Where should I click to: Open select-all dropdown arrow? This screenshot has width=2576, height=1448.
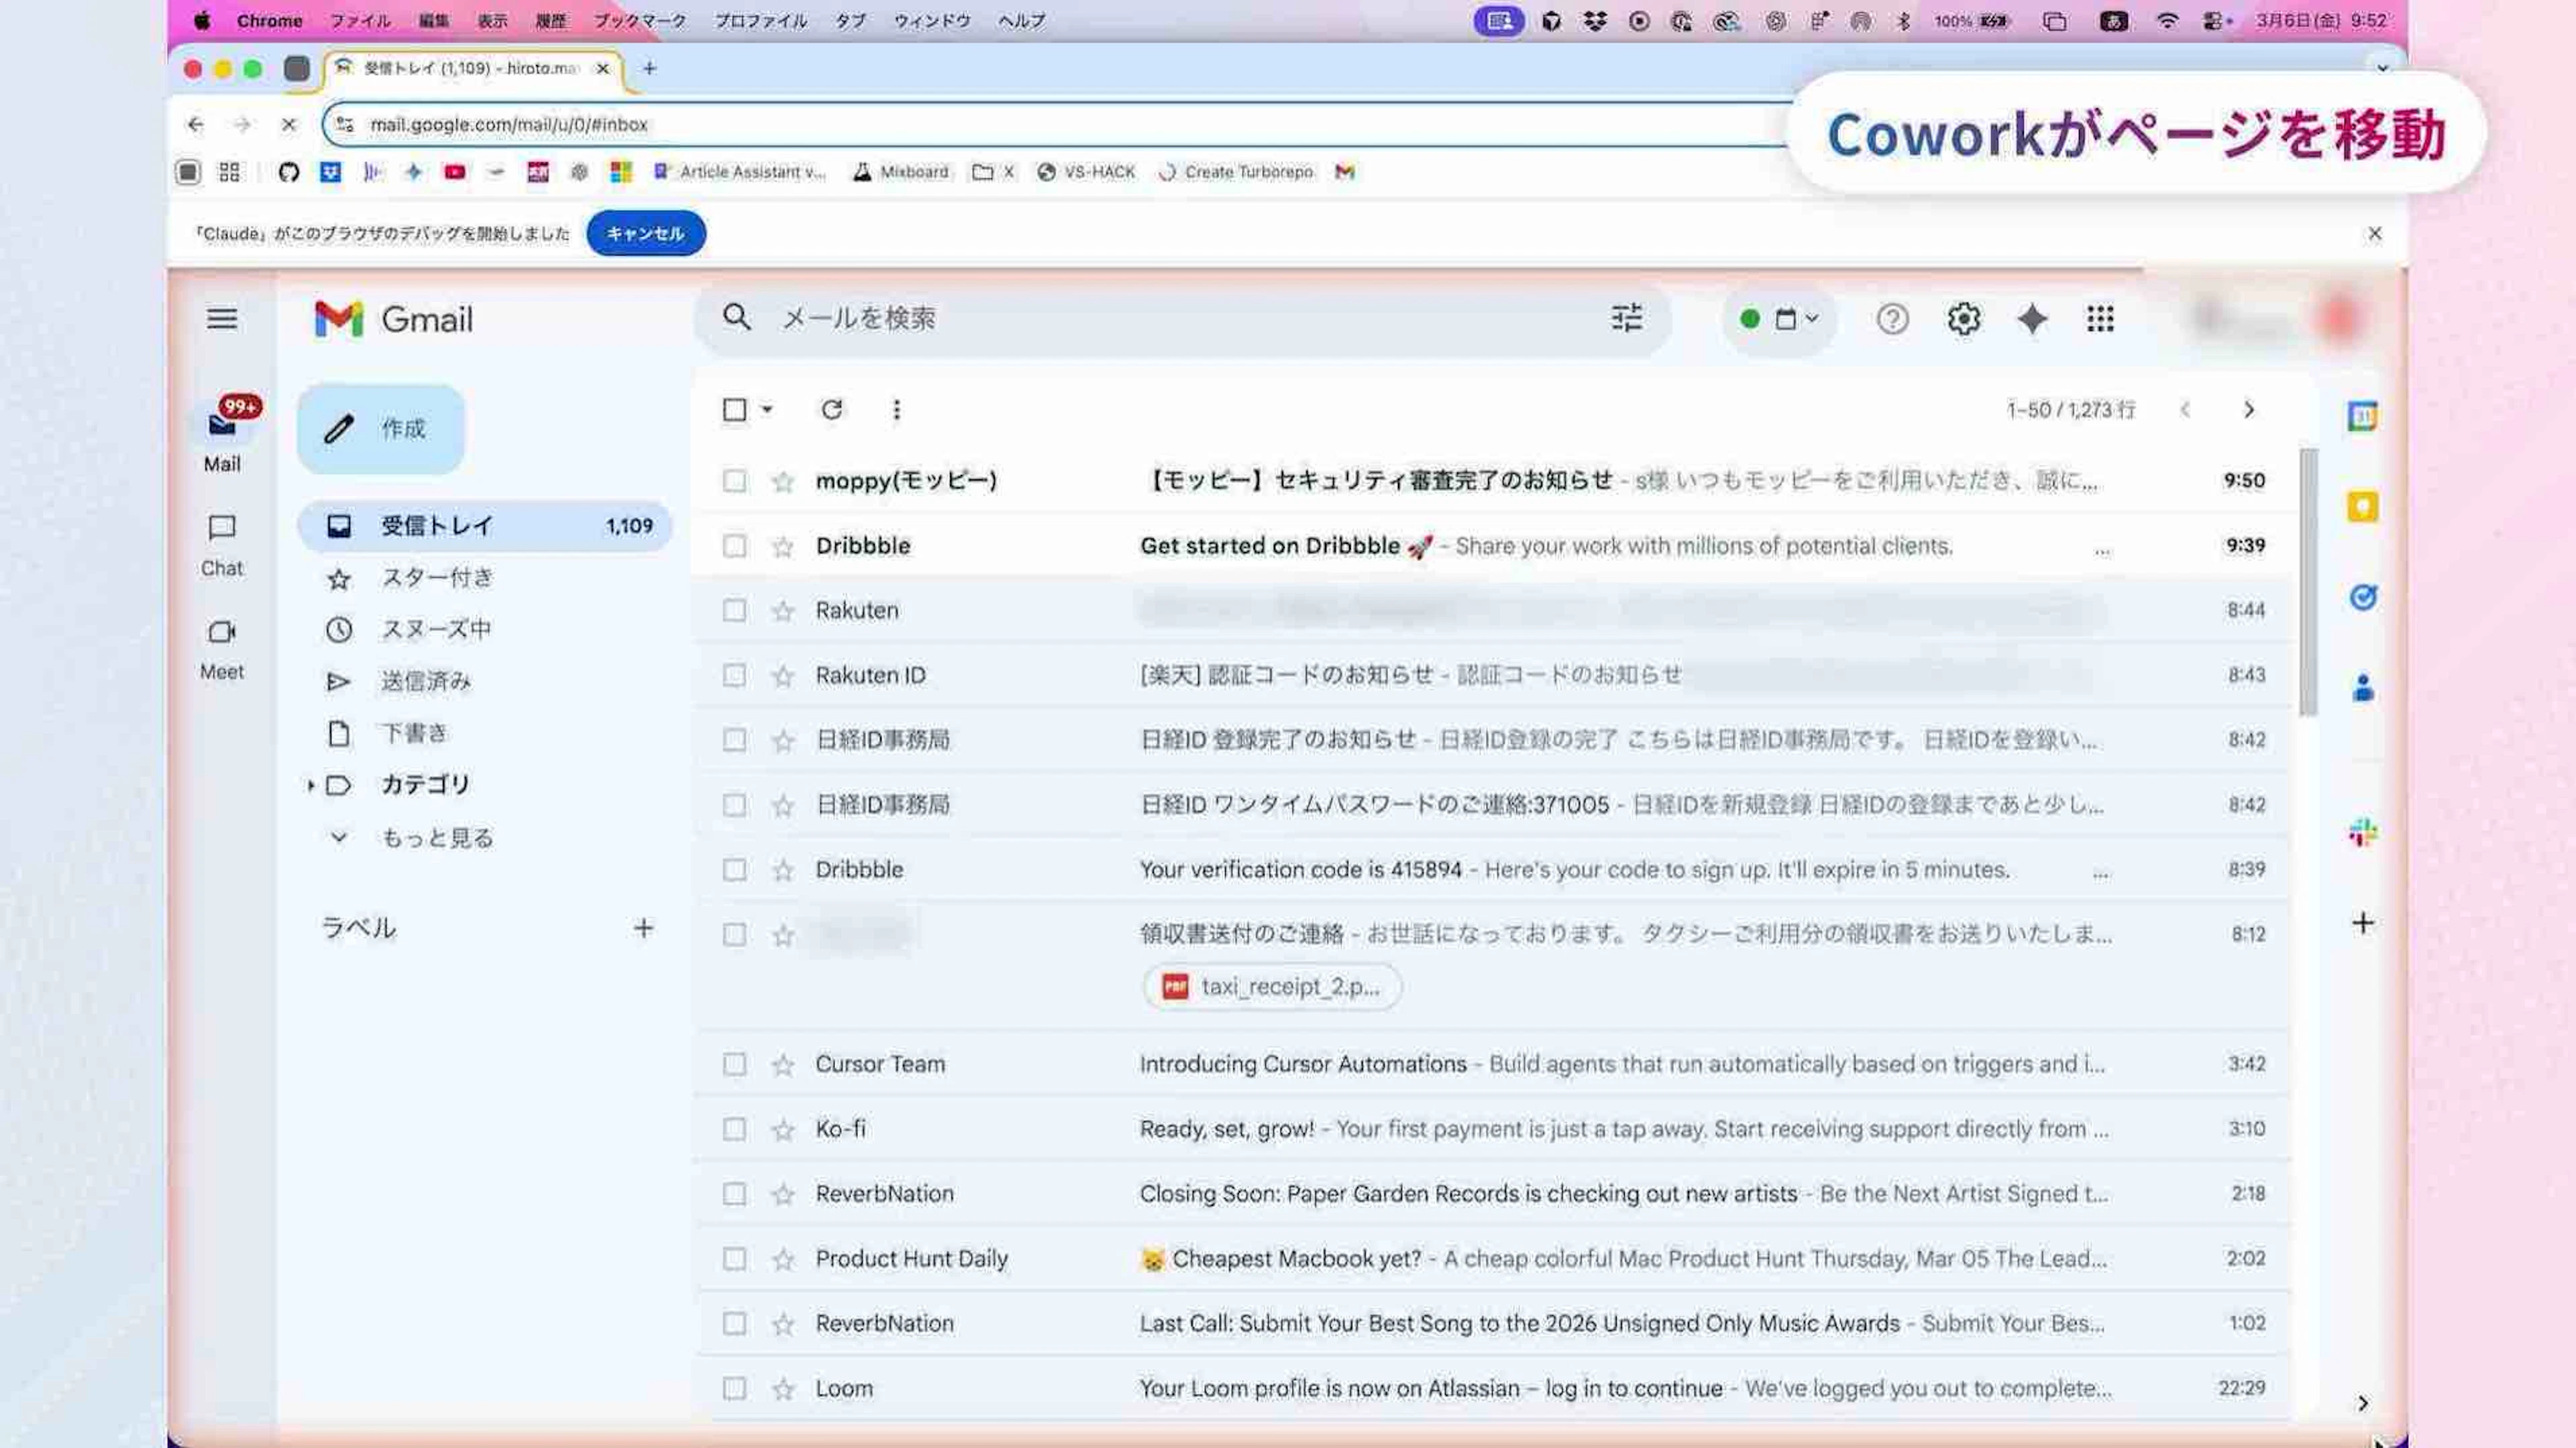coord(767,409)
